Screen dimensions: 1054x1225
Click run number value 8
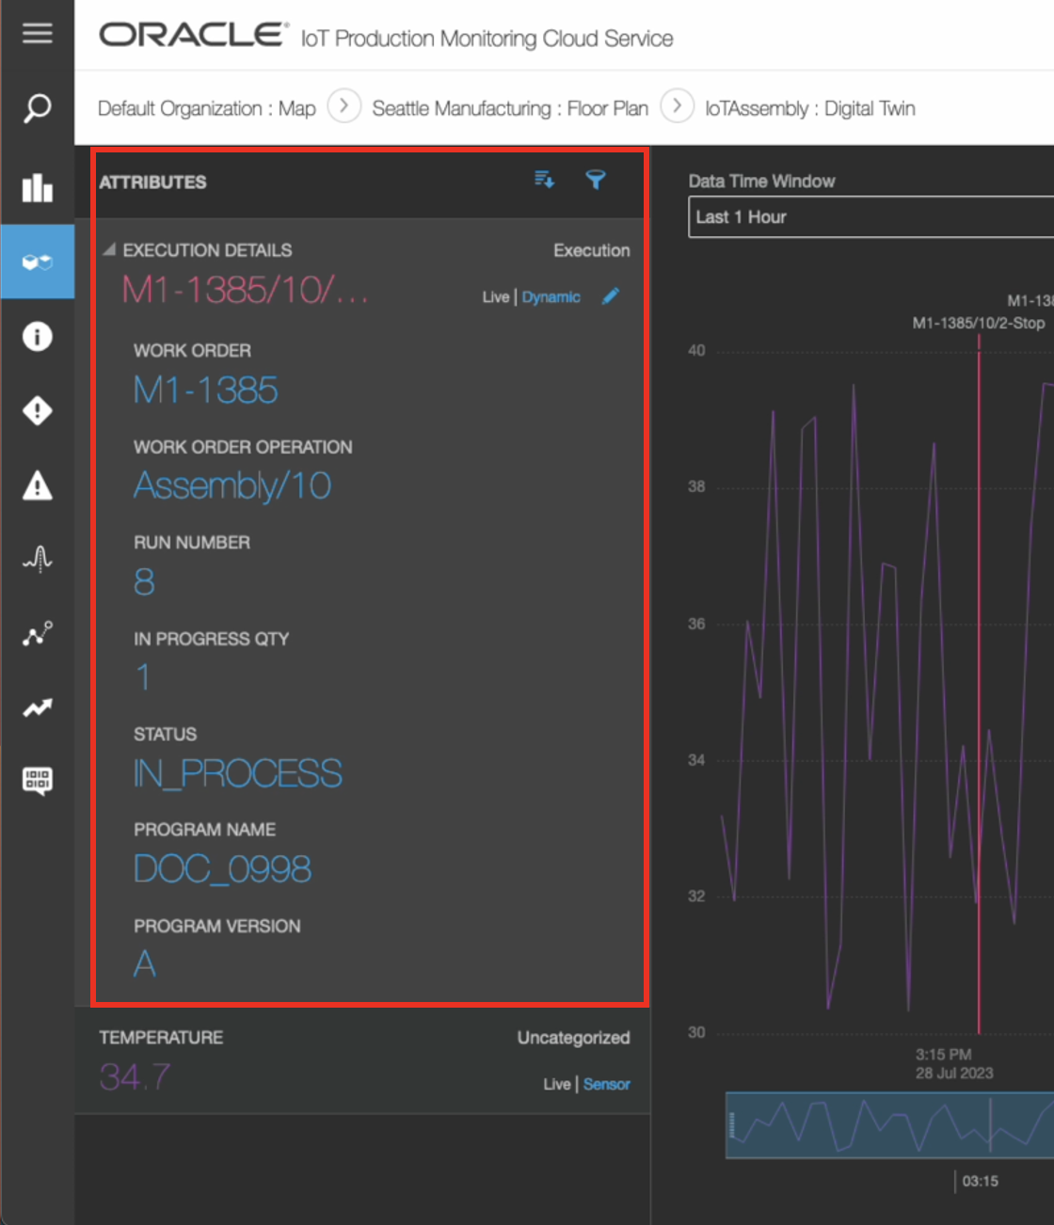144,581
